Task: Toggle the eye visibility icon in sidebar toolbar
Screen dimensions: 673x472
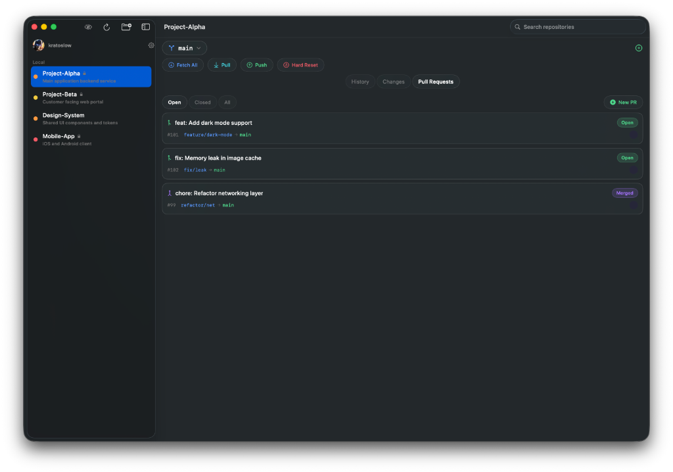Action: pos(88,27)
